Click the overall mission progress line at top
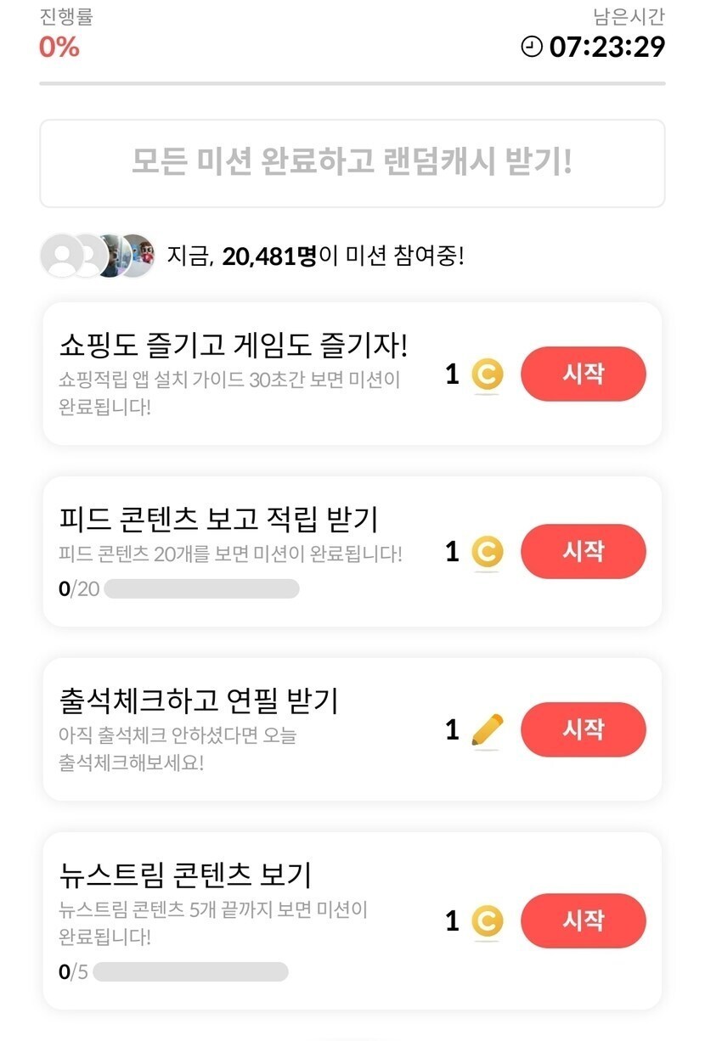This screenshot has width=705, height=1041. tap(352, 83)
